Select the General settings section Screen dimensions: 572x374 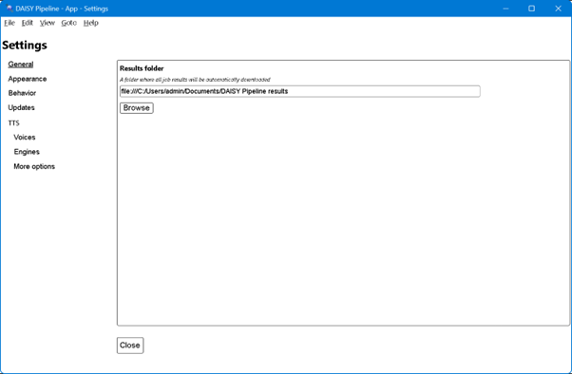pos(21,65)
